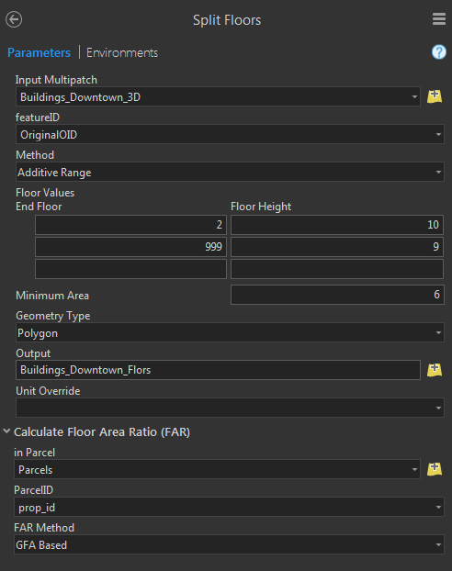Click the Output name text field
This screenshot has height=571, width=452.
point(218,370)
